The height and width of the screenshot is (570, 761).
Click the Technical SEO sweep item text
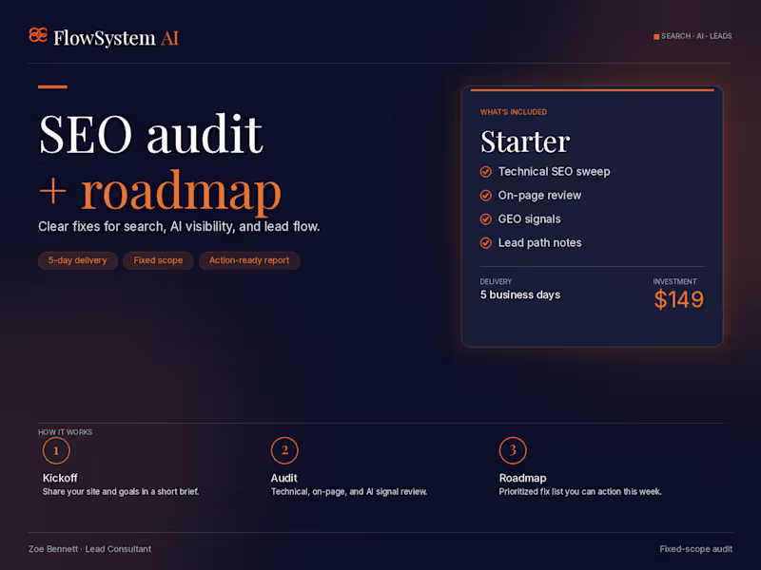point(555,172)
